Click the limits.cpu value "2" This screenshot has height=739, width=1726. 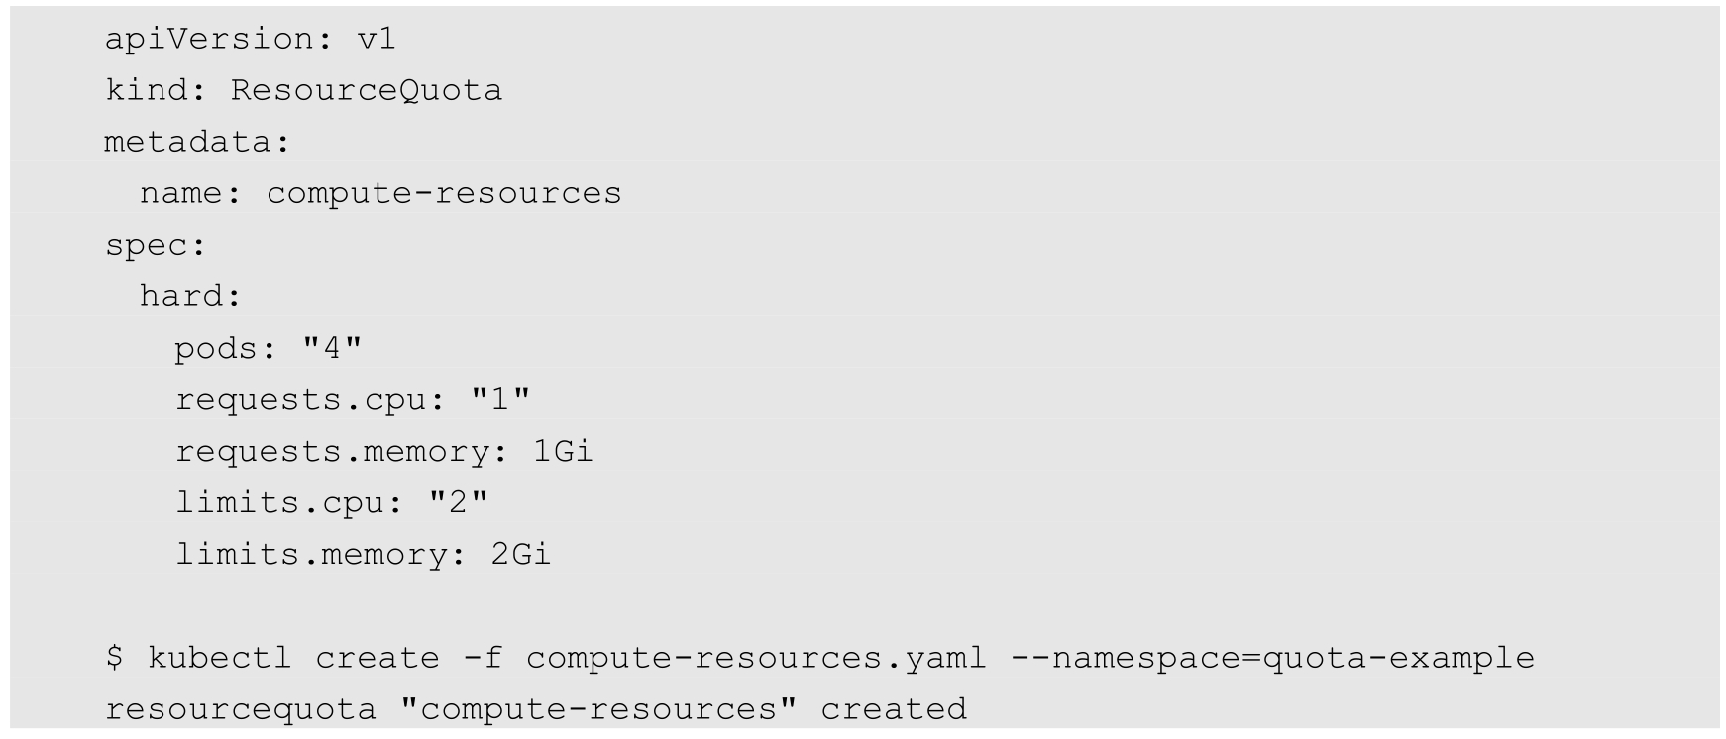pos(458,503)
